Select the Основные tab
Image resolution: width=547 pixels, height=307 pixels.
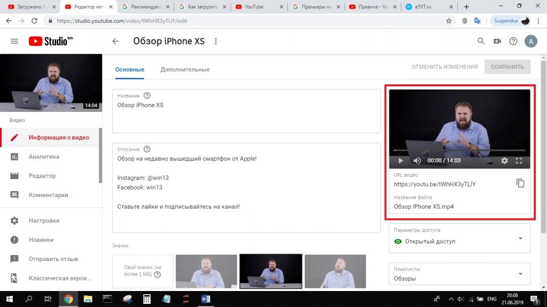click(x=130, y=70)
